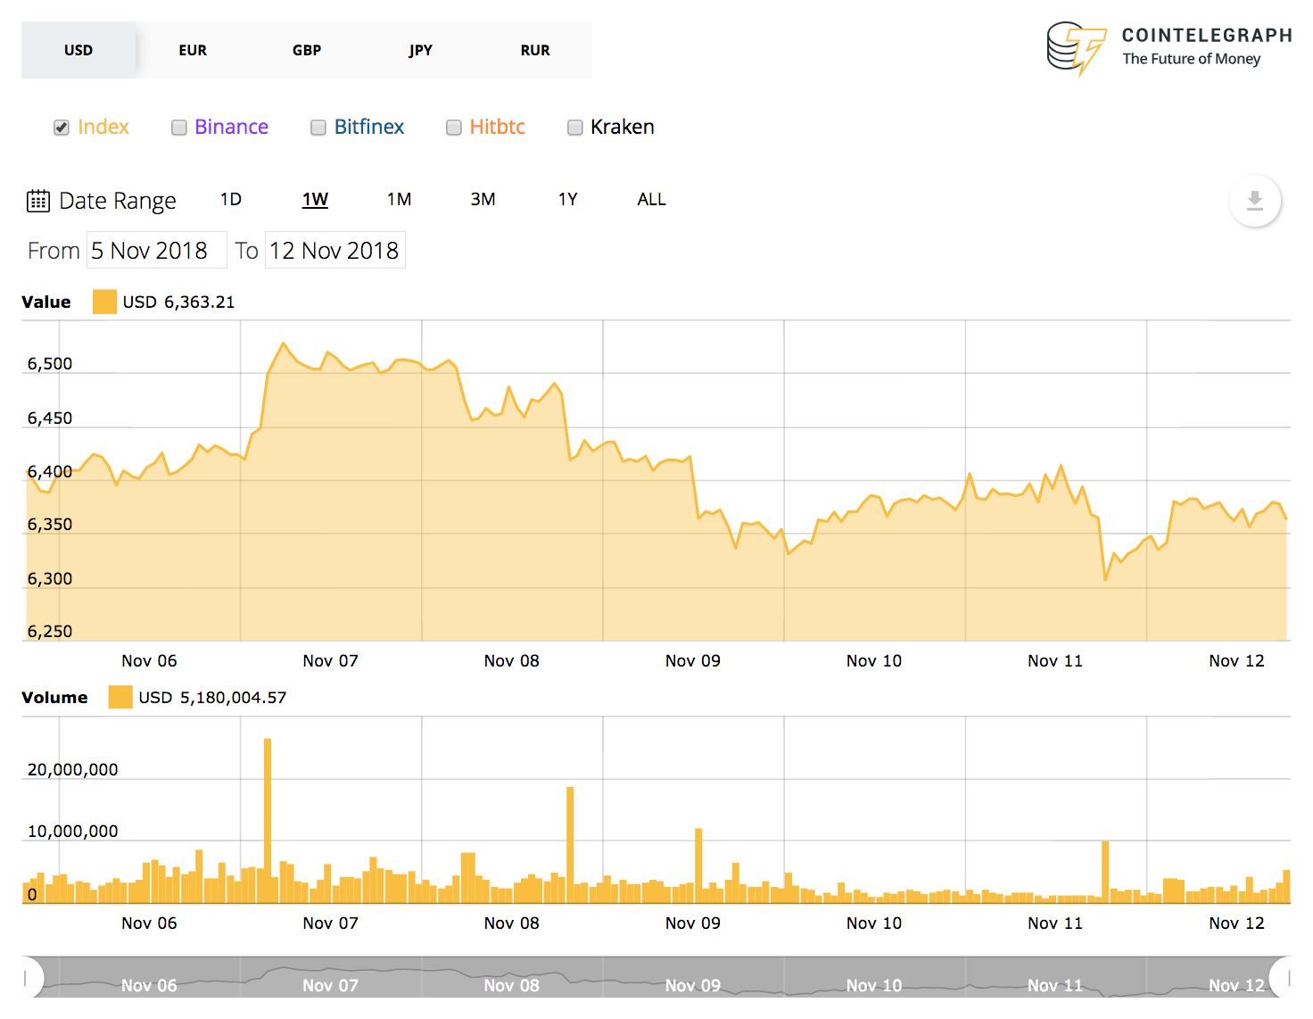Enable the Binance checkbox
Viewport: 1313px width, 1019px height.
[179, 128]
